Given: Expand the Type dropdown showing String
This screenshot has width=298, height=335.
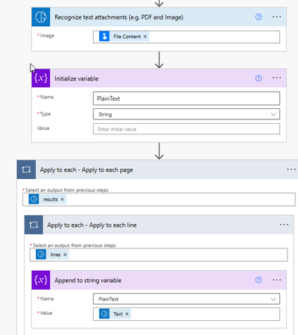Looking at the screenshot, I should 186,114.
